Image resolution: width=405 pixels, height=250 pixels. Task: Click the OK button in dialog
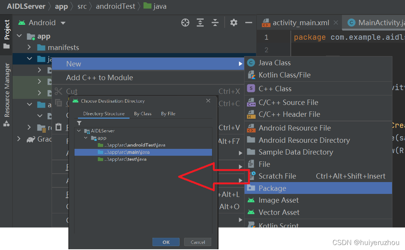(x=166, y=242)
